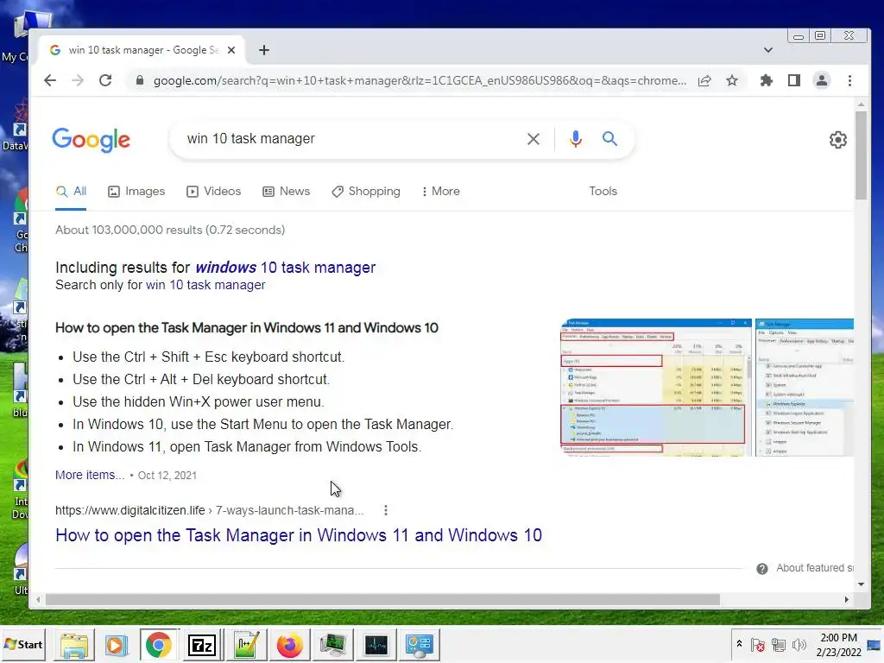Open Google search settings gear
Viewport: 884px width, 663px height.
pyautogui.click(x=837, y=139)
